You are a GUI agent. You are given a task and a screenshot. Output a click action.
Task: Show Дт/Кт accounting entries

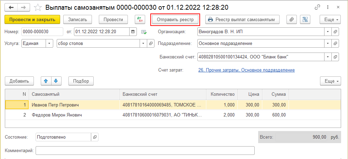pos(140,20)
